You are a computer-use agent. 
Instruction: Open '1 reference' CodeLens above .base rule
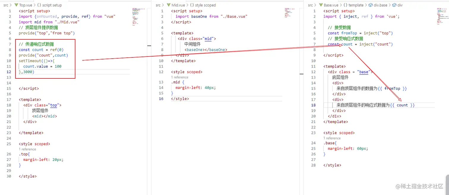(332, 138)
